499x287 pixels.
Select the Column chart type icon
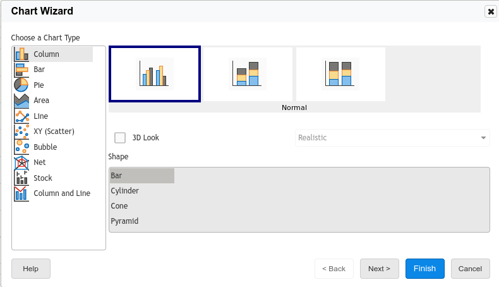(x=21, y=54)
